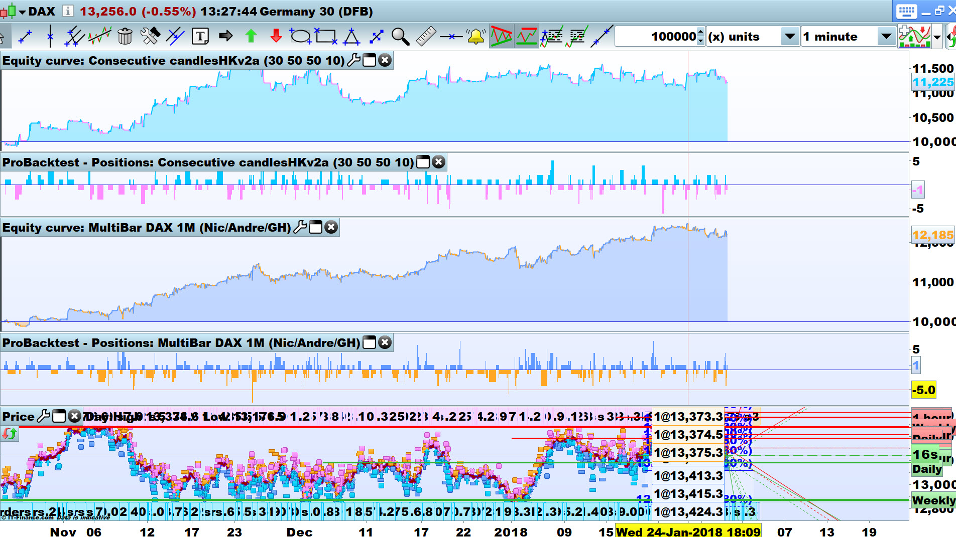The image size is (956, 537).
Task: Select the blue segment points tool
Action: pyautogui.click(x=376, y=37)
